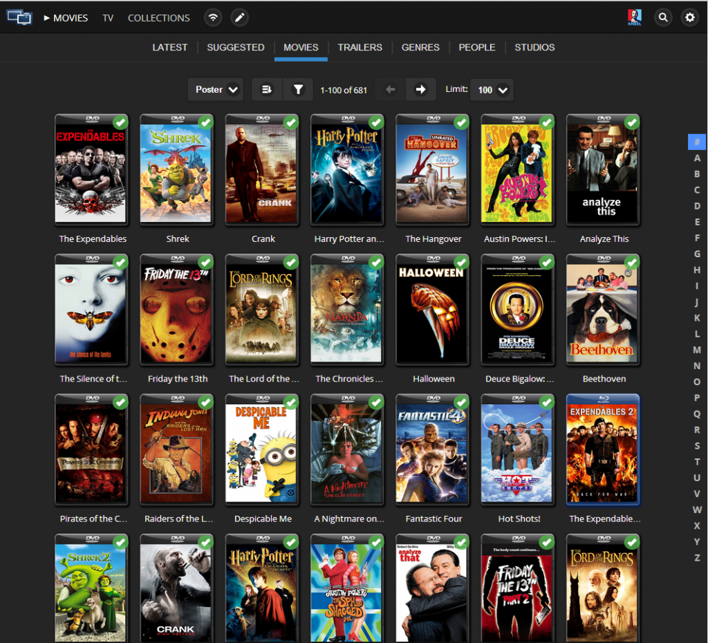Change the Limit dropdown value
Screen dimensions: 708x643
click(491, 89)
